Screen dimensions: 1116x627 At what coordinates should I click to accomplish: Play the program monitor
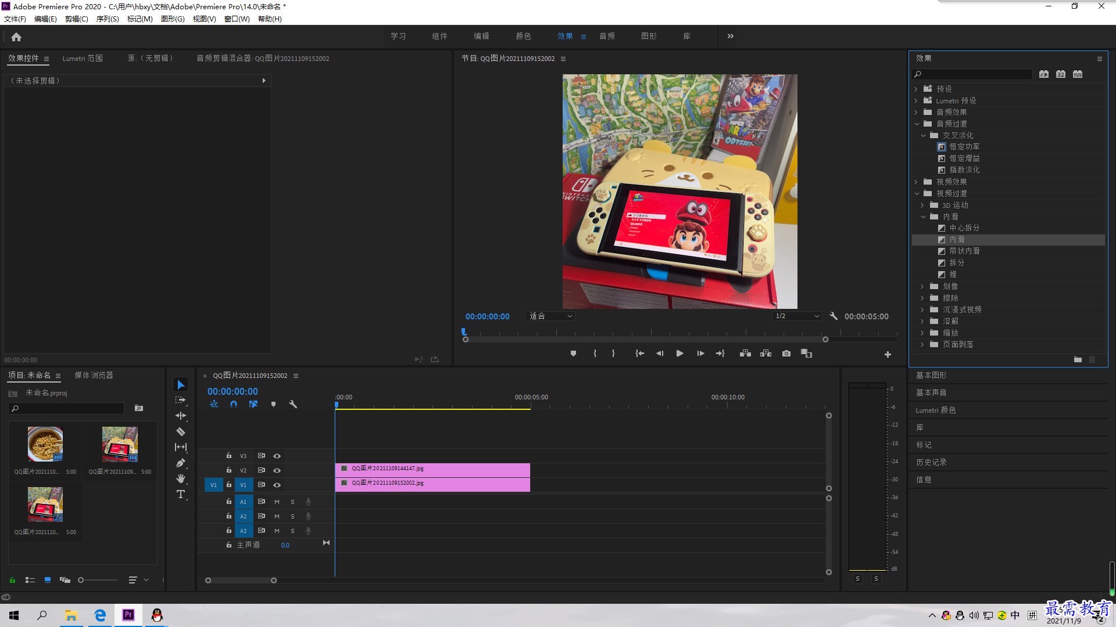(679, 354)
